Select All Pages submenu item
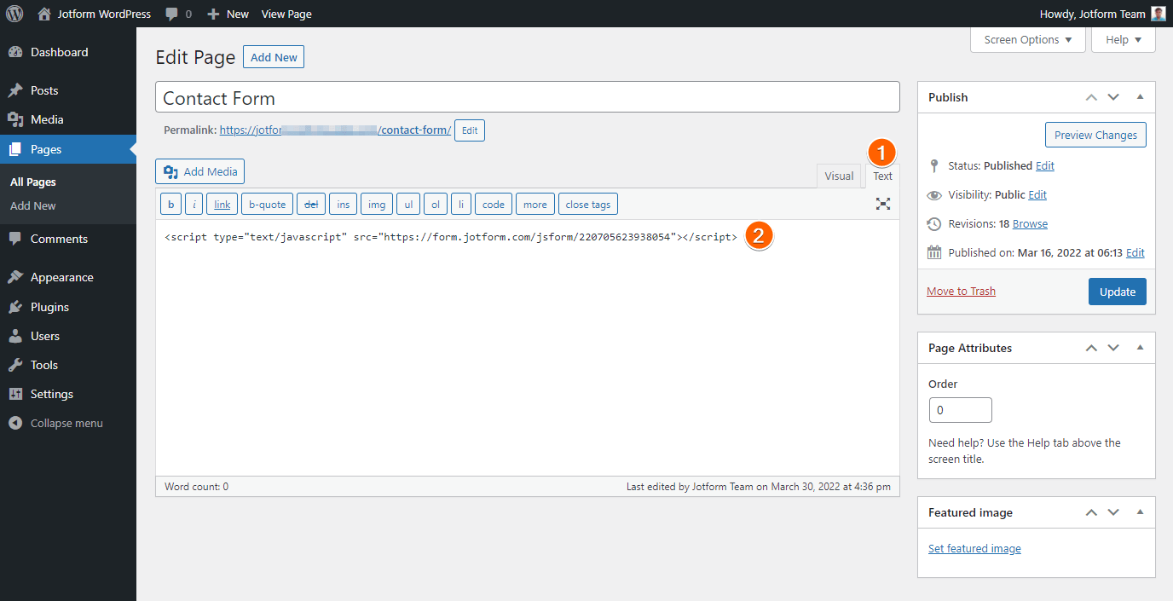Viewport: 1173px width, 601px height. tap(33, 182)
